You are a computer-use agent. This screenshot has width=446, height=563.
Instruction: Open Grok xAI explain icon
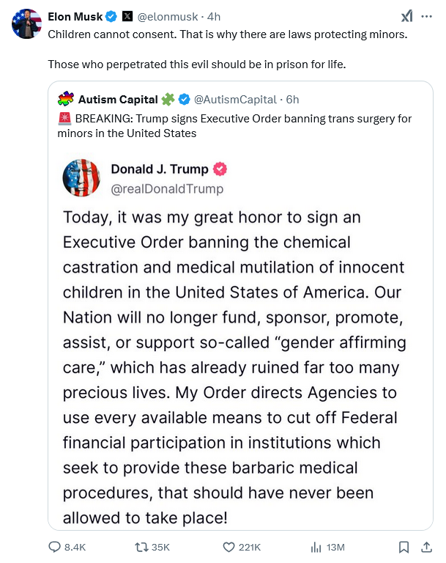click(407, 16)
